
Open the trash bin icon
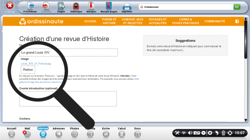(x=223, y=133)
